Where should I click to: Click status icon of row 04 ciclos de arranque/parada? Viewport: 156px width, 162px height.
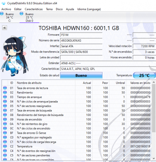[x=5, y=101]
